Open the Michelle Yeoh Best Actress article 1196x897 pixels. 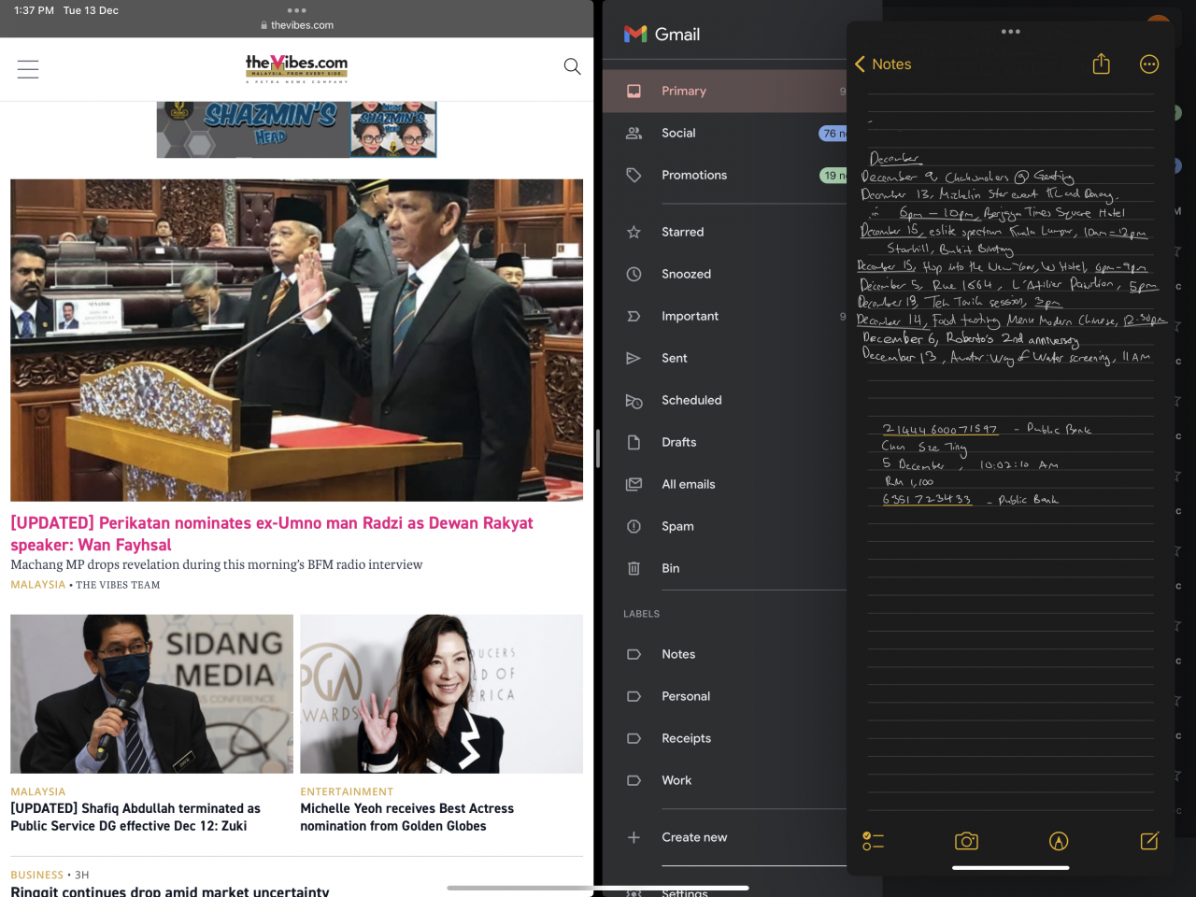click(x=406, y=817)
